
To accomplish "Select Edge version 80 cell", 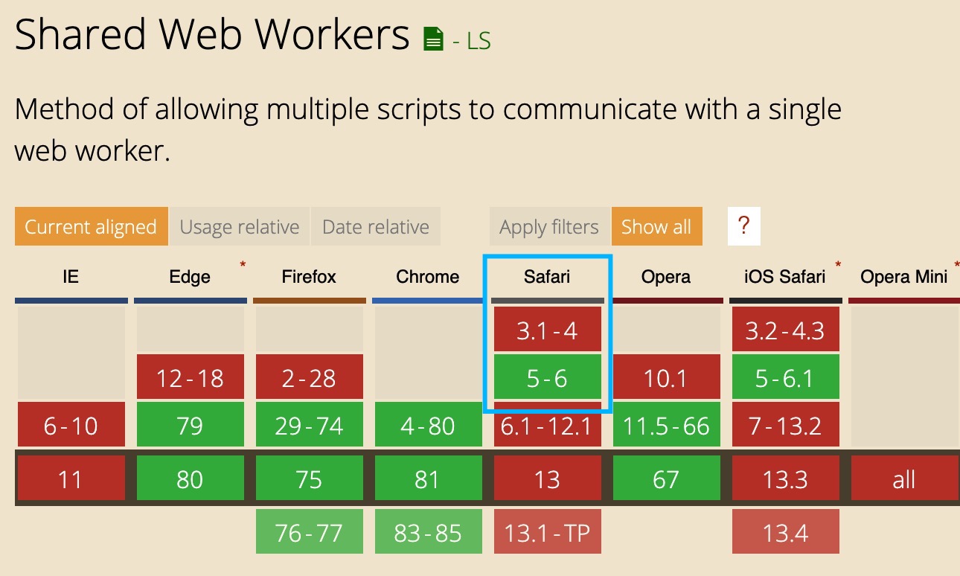I will 190,479.
